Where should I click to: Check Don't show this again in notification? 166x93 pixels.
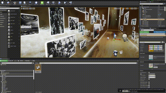click(x=129, y=91)
